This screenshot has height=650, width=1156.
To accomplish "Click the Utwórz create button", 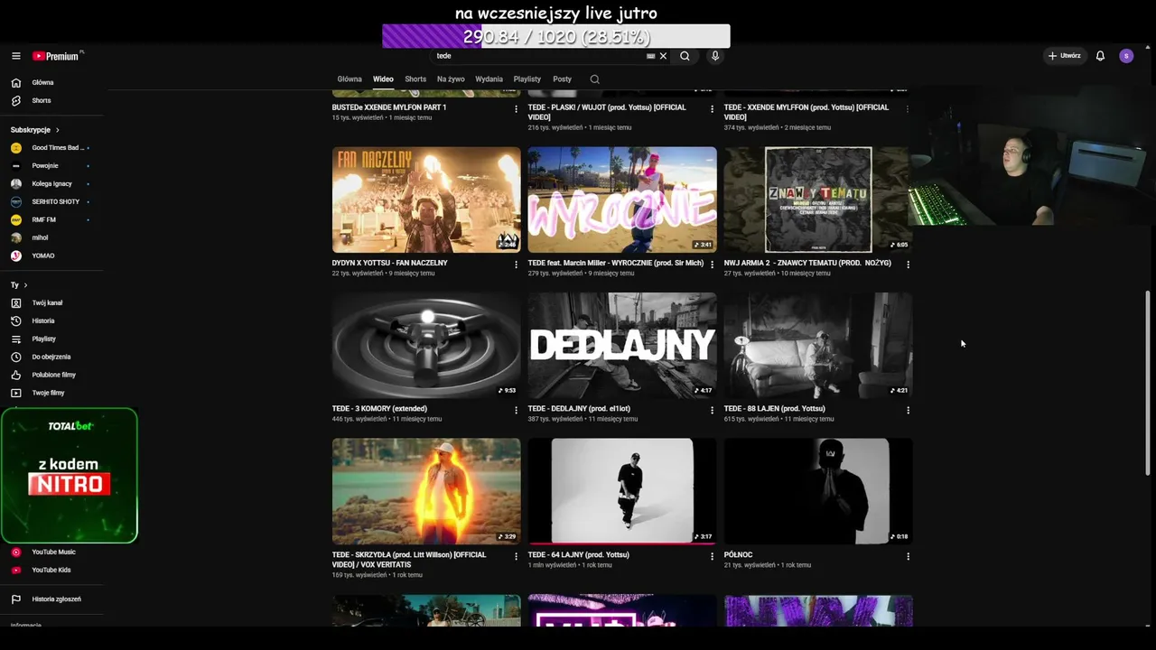I will click(1064, 56).
